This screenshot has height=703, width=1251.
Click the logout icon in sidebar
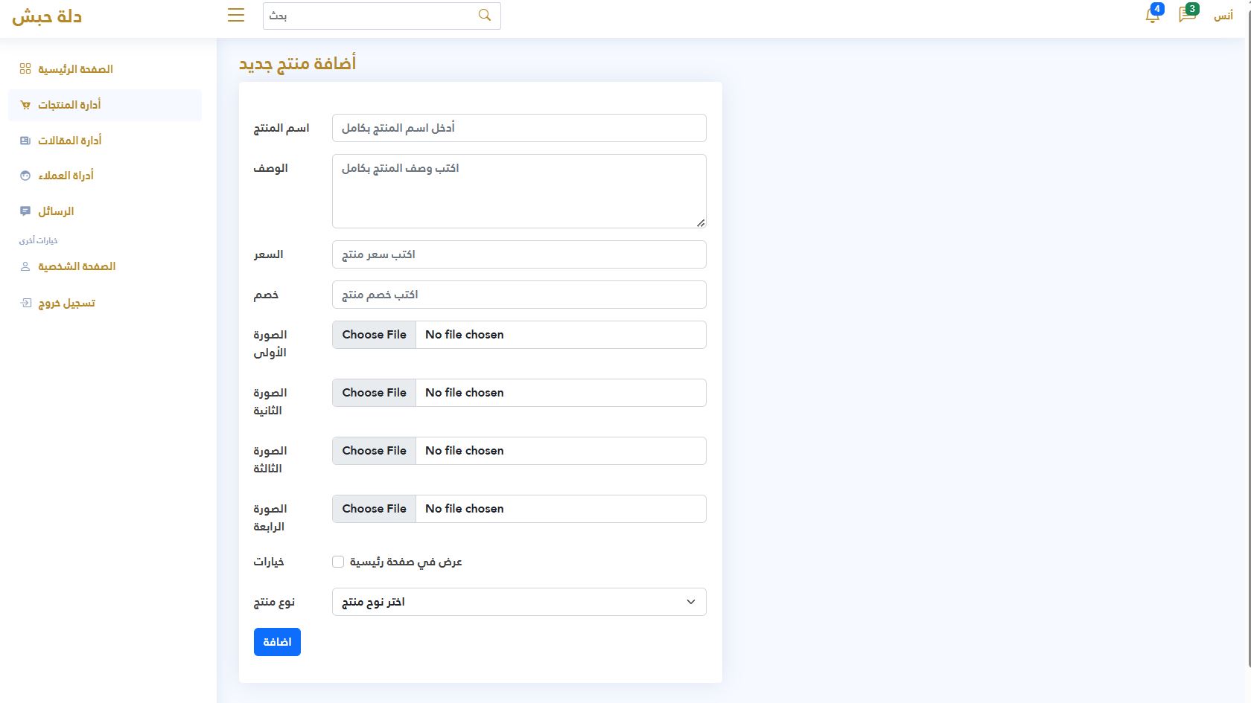[25, 304]
